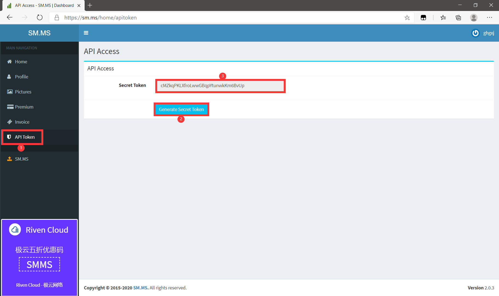Open the SM.MS upload link in the sidebar
This screenshot has height=296, width=499.
(x=39, y=159)
